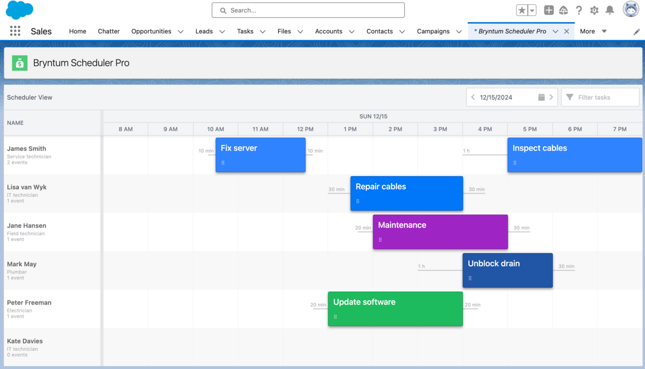Open Salesforce Help via the question mark icon
Image resolution: width=645 pixels, height=369 pixels.
[x=579, y=10]
